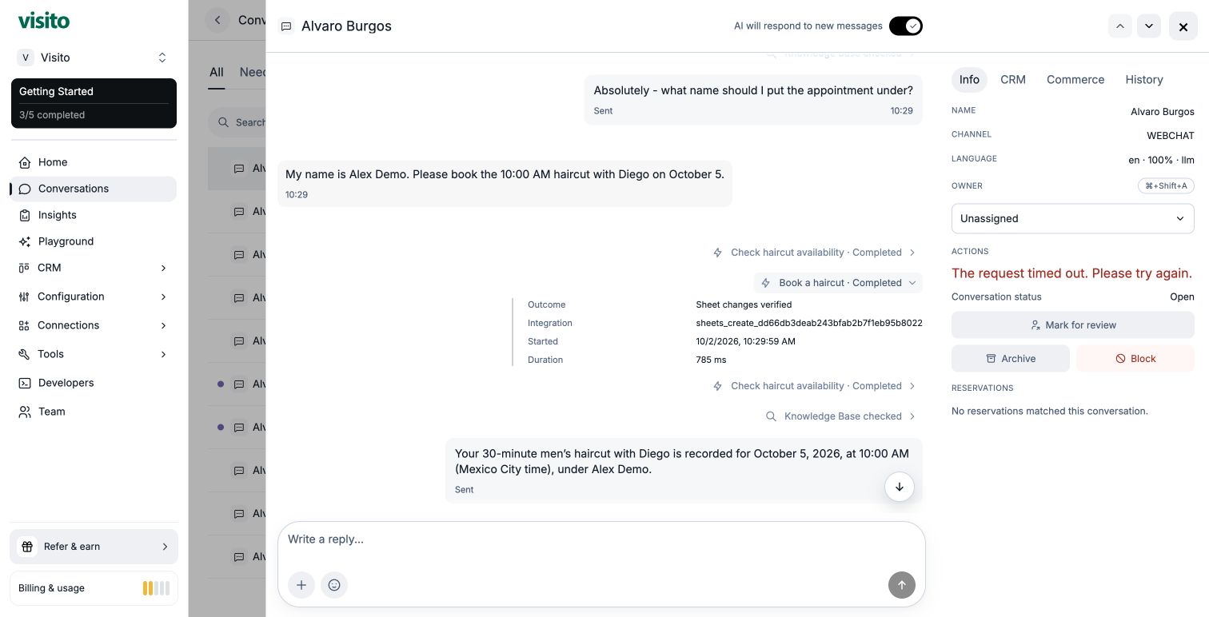Open the Visito workspace switcher
Viewport: 1209px width, 617px height.
point(94,58)
